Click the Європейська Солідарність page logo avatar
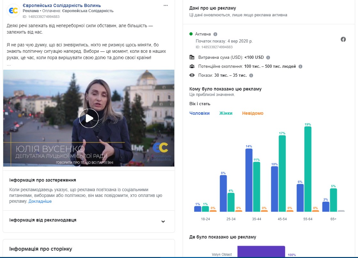This screenshot has width=358, height=258. [13, 11]
